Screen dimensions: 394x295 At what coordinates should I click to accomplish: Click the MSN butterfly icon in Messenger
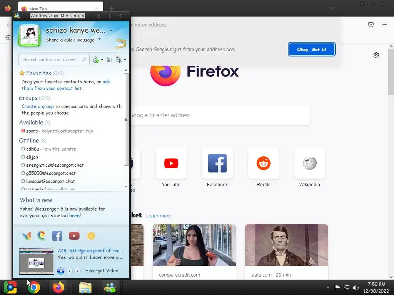(27, 236)
